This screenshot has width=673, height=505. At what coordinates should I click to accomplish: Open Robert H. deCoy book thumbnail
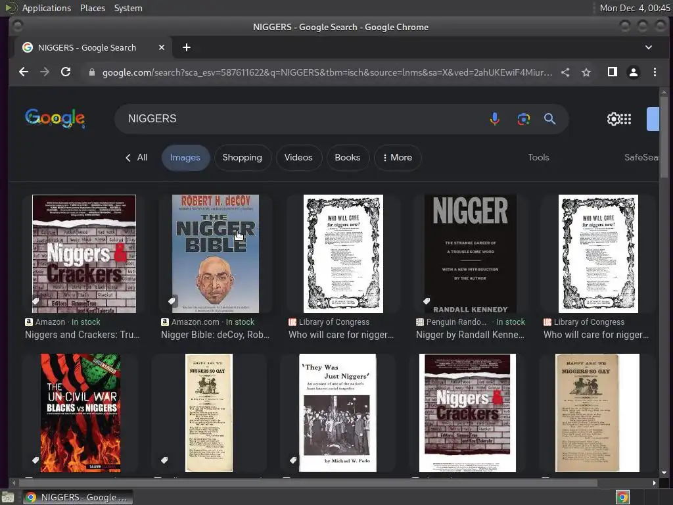pyautogui.click(x=216, y=254)
